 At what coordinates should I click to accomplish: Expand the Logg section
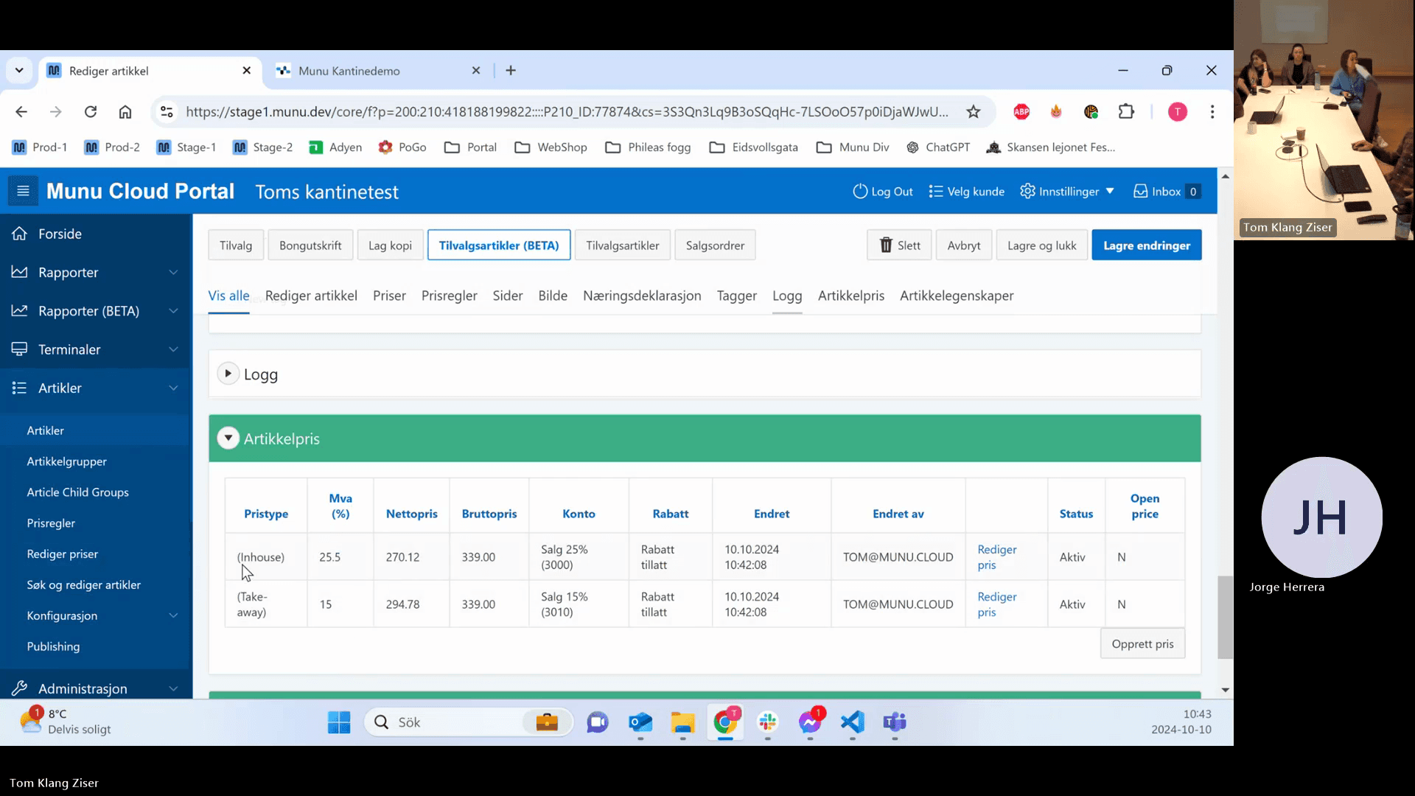click(x=228, y=374)
